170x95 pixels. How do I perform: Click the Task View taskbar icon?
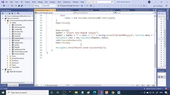(58, 92)
